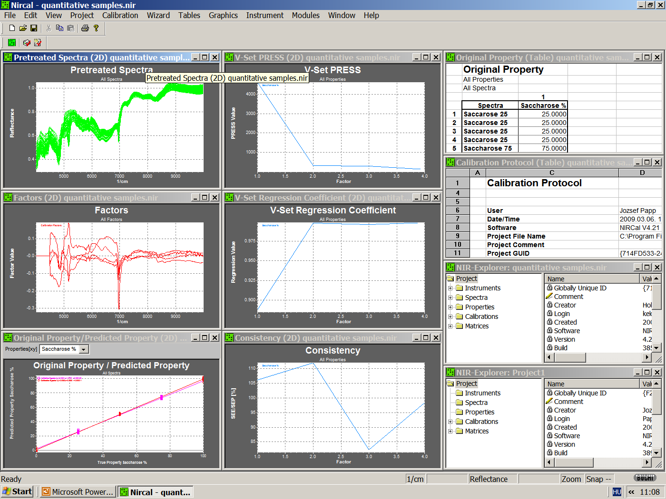This screenshot has height=499, width=666.
Task: Click the Cut scissors icon
Action: coord(49,28)
